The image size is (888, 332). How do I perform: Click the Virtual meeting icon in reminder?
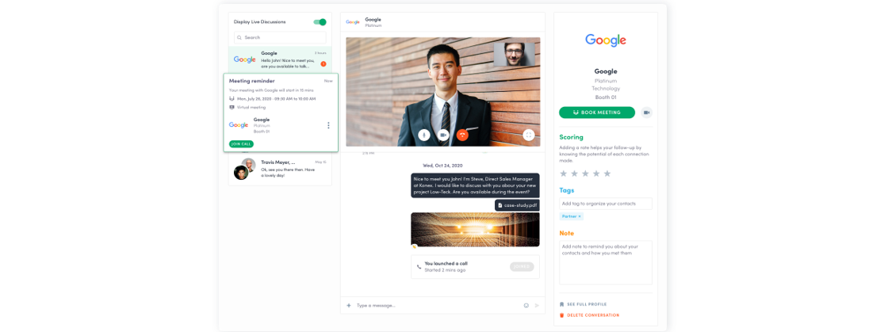click(232, 107)
